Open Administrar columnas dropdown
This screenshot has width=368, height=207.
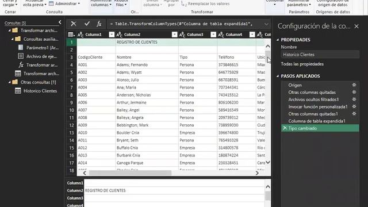101,3
